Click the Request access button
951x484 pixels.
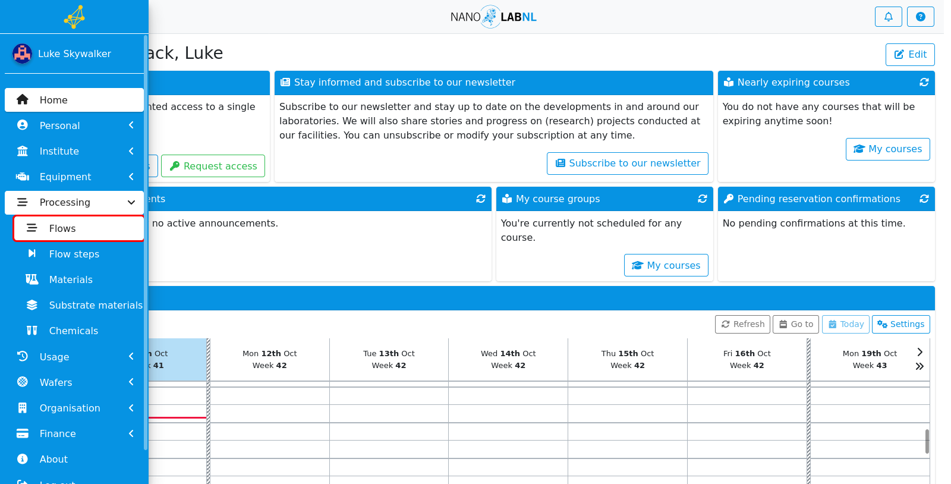pyautogui.click(x=213, y=166)
